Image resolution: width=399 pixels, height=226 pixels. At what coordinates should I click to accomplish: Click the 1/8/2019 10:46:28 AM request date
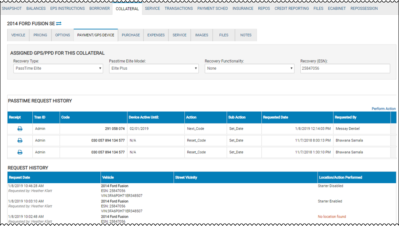[26, 186]
